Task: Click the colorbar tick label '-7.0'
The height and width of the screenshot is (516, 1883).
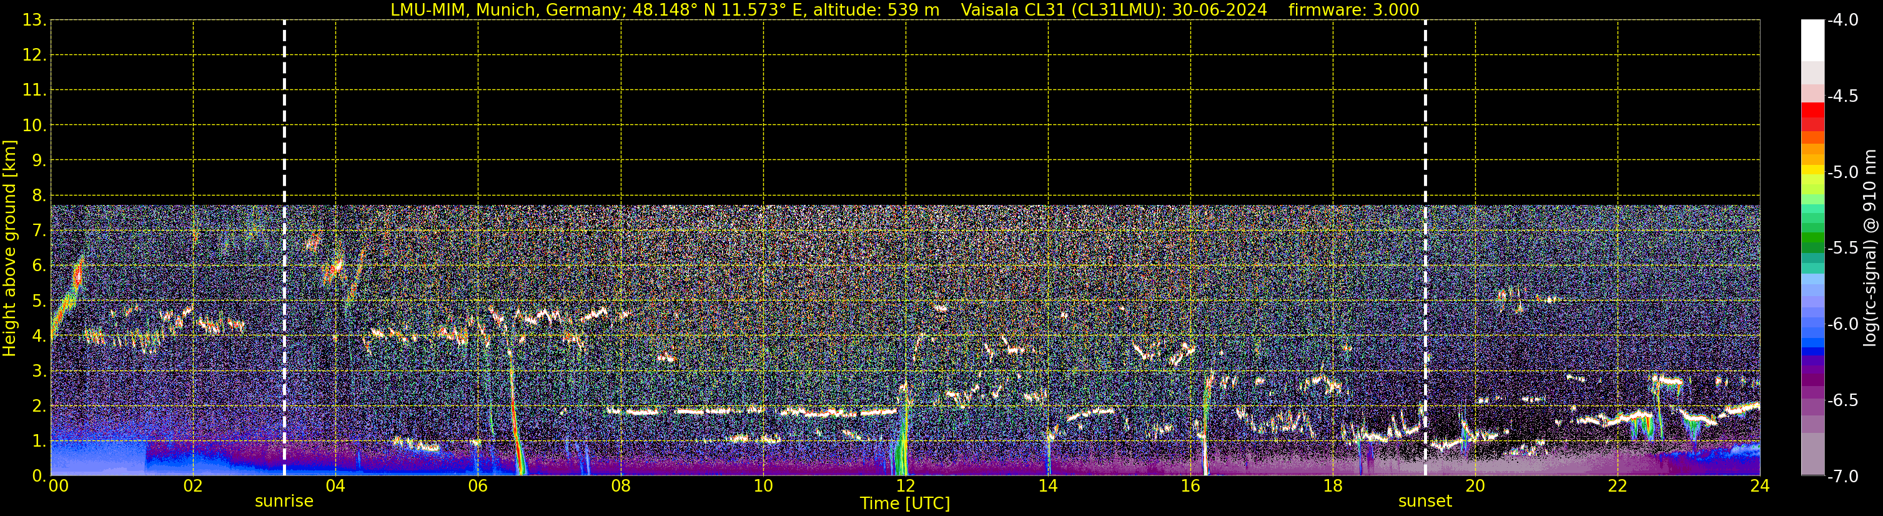Action: [1843, 477]
